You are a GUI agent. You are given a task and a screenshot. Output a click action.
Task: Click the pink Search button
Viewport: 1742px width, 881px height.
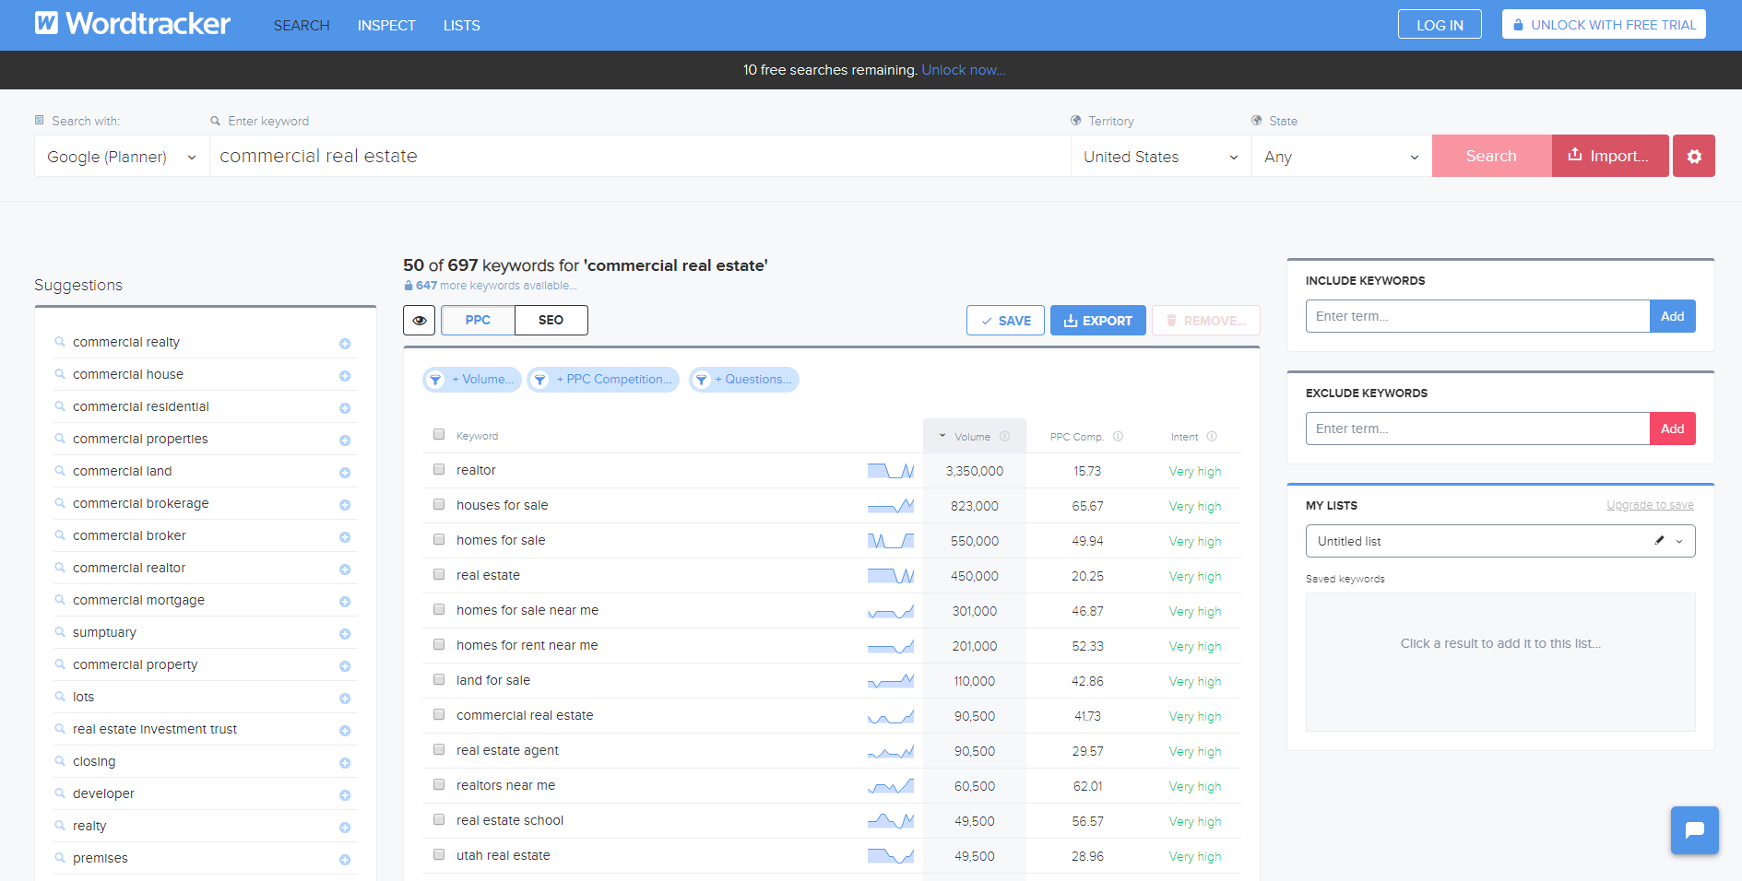point(1491,156)
